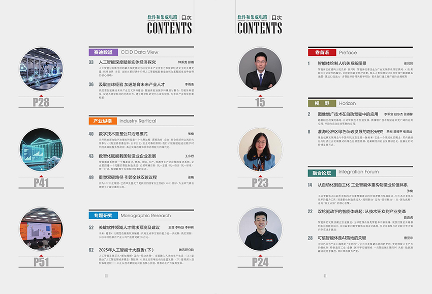
Task: Click the red 卷首语 section label
Action: click(322, 52)
